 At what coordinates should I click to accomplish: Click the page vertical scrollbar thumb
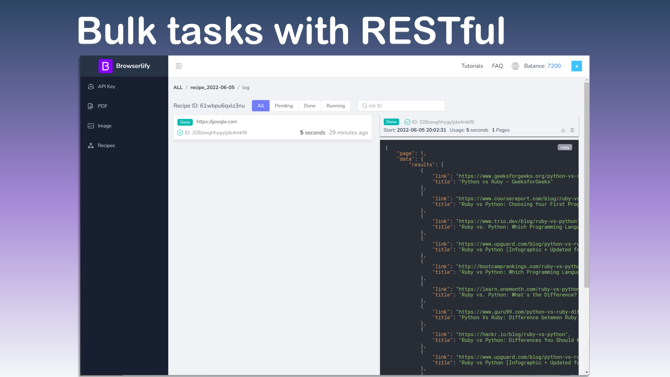pyautogui.click(x=587, y=185)
